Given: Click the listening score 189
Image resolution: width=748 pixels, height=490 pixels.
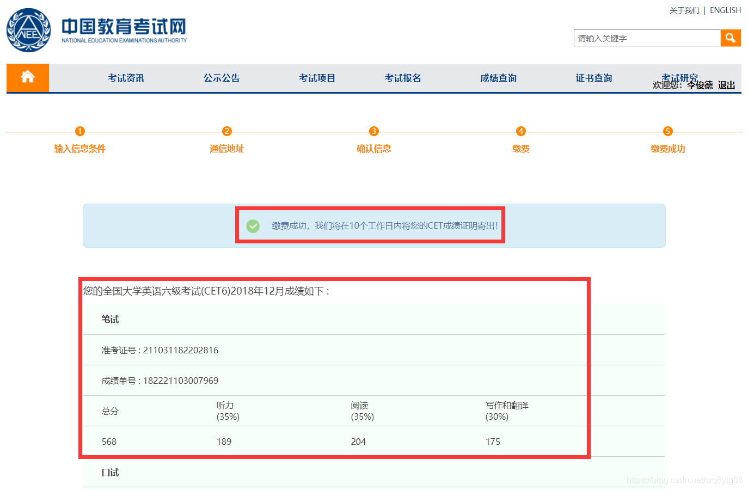Looking at the screenshot, I should 224,442.
